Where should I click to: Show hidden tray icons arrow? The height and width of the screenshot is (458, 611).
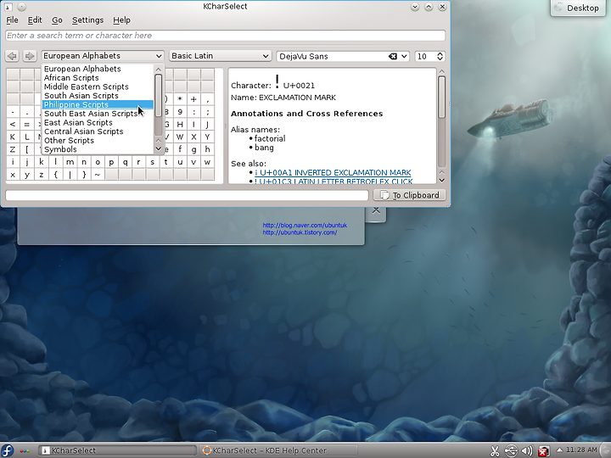tap(559, 450)
